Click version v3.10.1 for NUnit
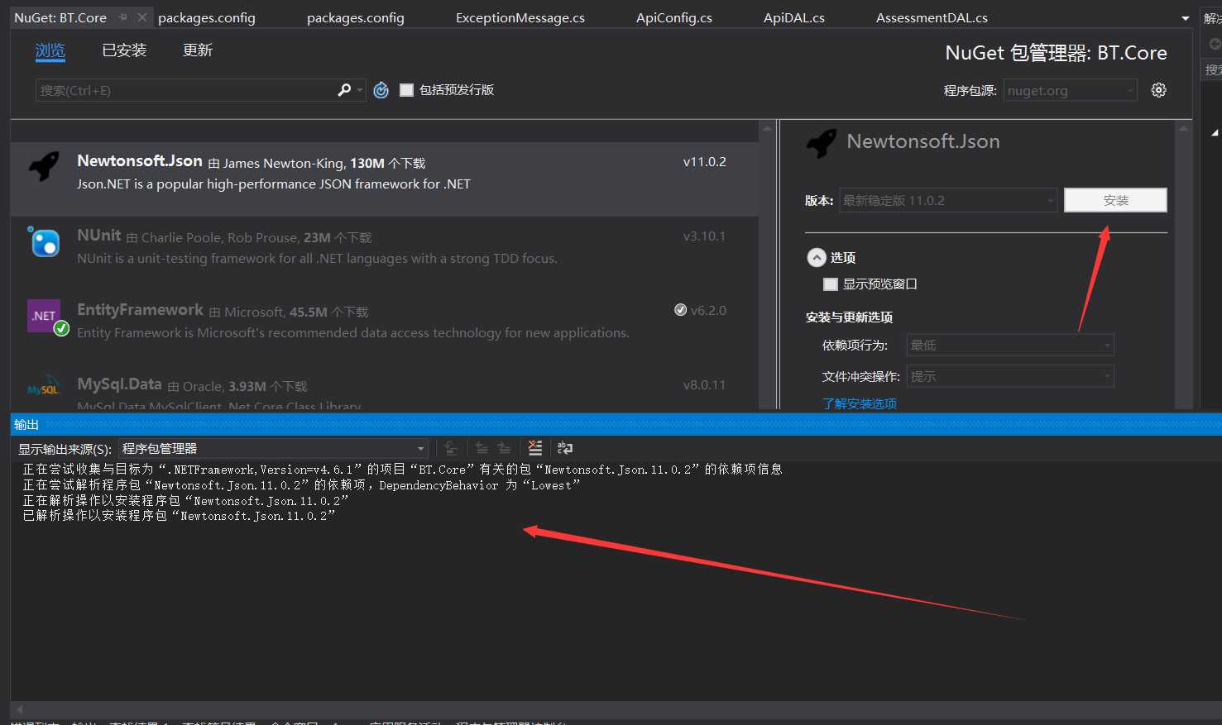 point(704,236)
